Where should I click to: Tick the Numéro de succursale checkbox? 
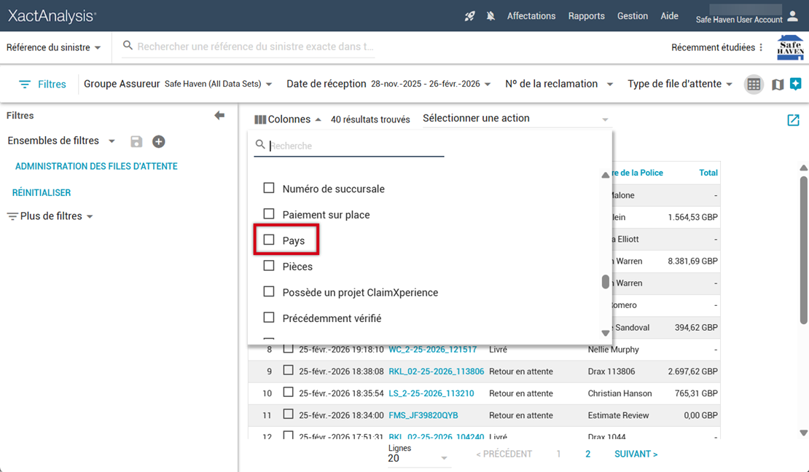click(x=269, y=188)
